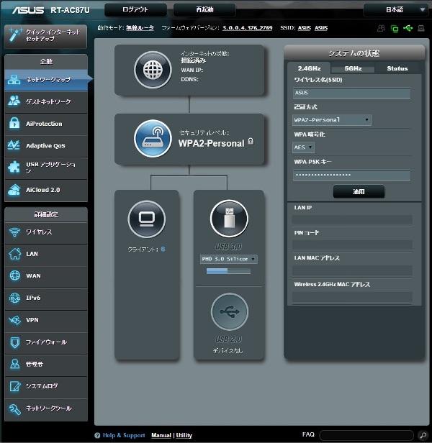Click the Quick Internet Setup wand icon
This screenshot has width=432, height=443.
(14, 35)
